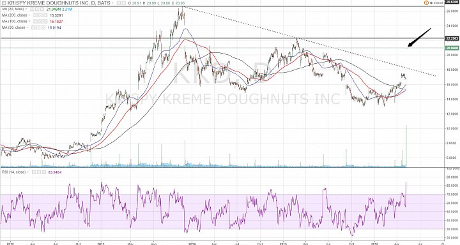Open the MA (200, close) dropdown arrow

tap(29, 15)
